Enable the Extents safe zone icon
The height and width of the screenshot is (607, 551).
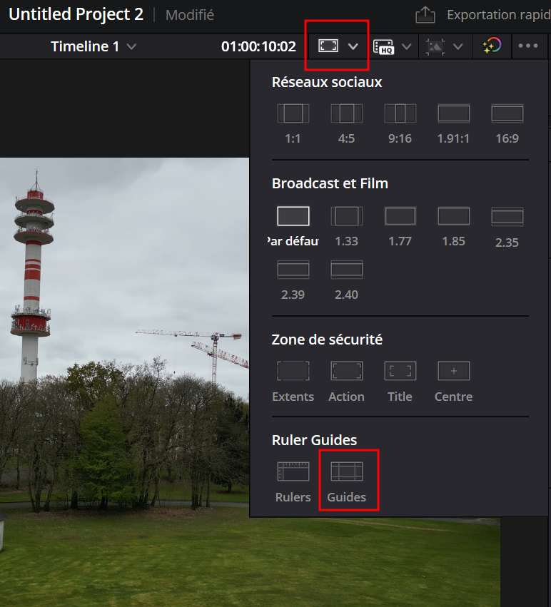coord(293,371)
